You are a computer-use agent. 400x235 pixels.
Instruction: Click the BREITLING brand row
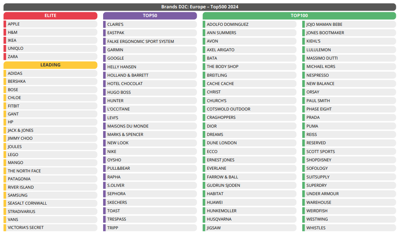[250, 76]
